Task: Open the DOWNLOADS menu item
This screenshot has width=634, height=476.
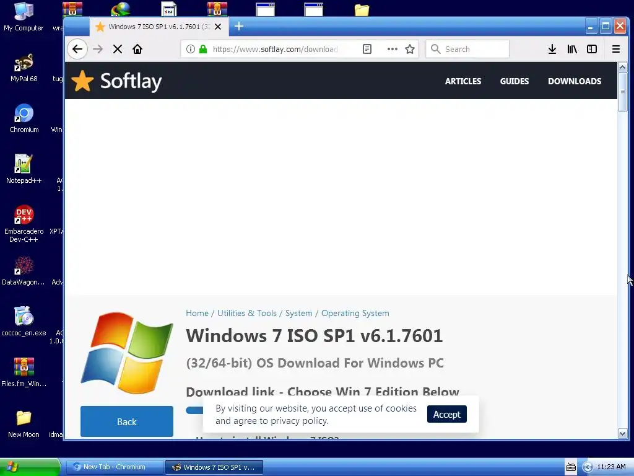Action: 575,81
